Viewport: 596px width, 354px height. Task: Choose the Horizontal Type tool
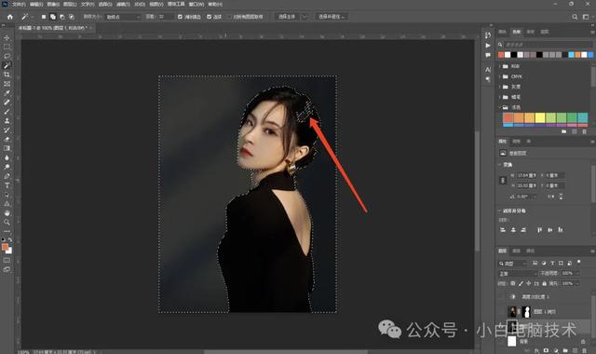[x=7, y=185]
